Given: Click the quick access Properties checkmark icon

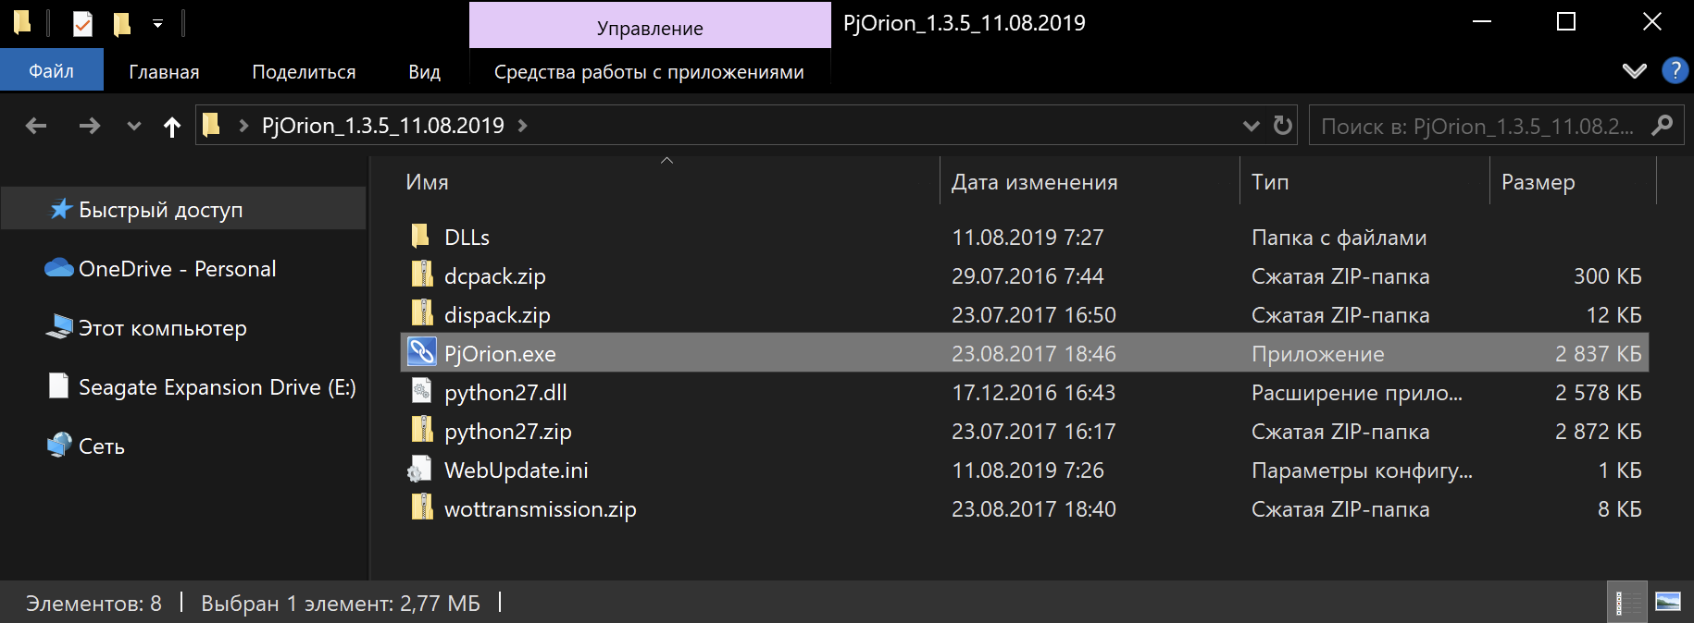Looking at the screenshot, I should 82,23.
